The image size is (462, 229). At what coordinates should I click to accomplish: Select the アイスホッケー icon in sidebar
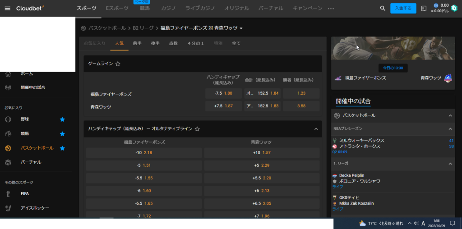pos(8,208)
